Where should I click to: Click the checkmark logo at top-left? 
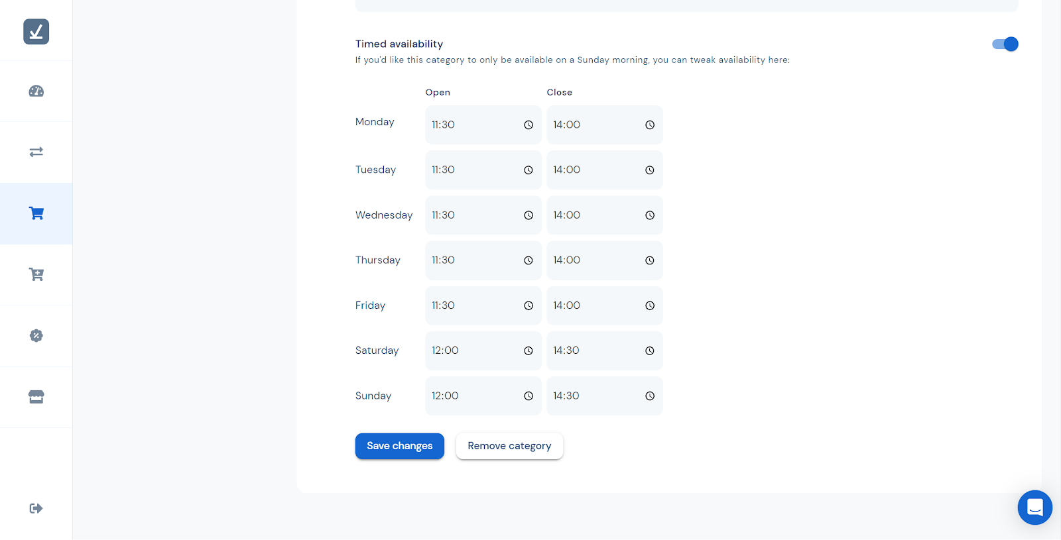[36, 31]
